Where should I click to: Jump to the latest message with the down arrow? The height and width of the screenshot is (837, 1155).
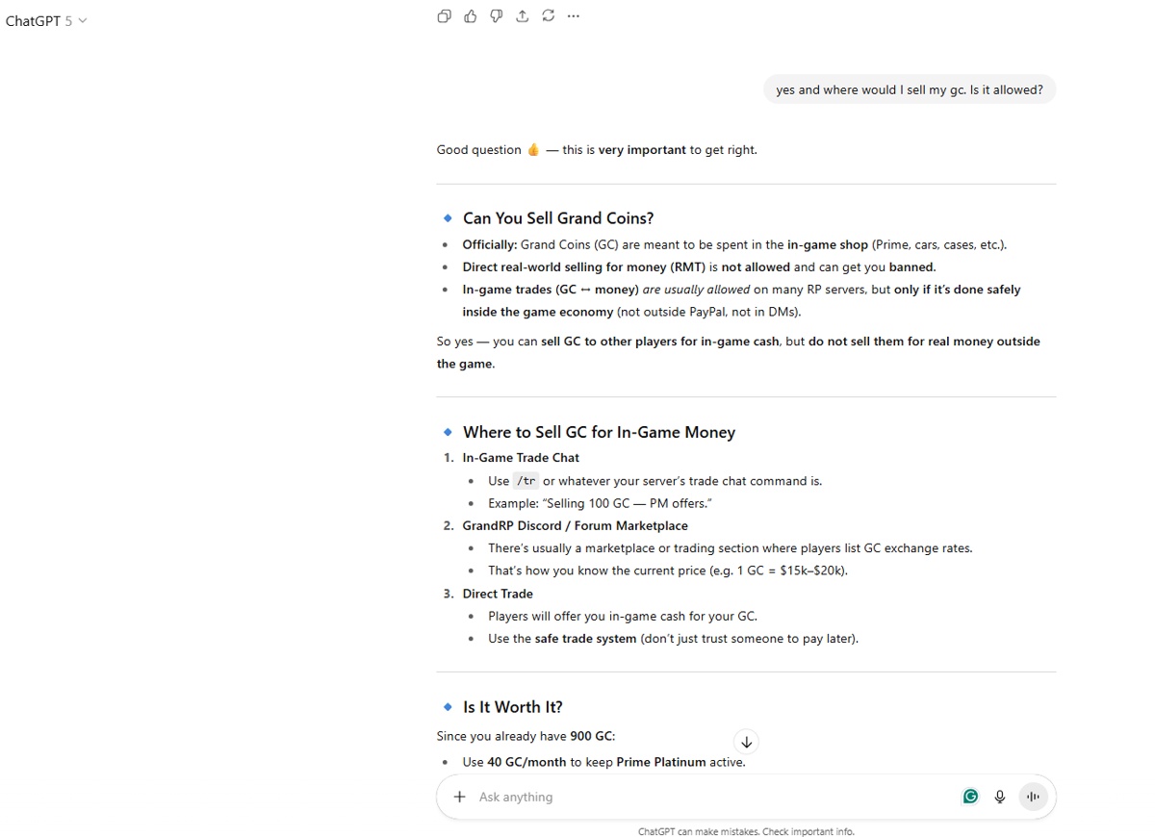746,742
